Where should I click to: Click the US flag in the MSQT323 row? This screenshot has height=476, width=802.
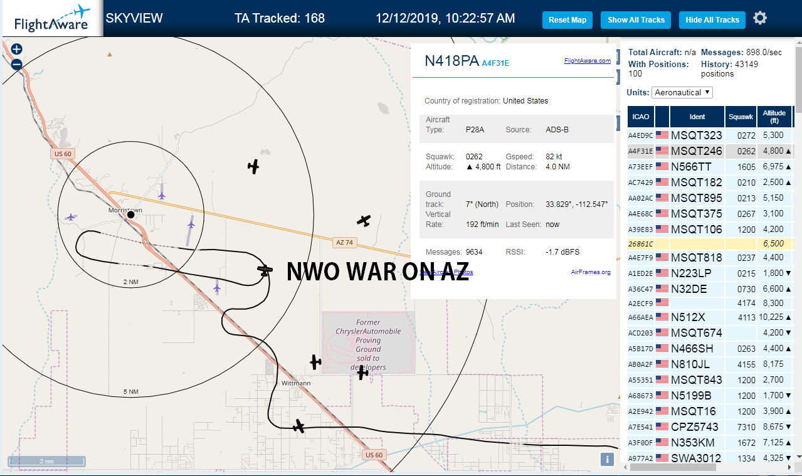[662, 135]
